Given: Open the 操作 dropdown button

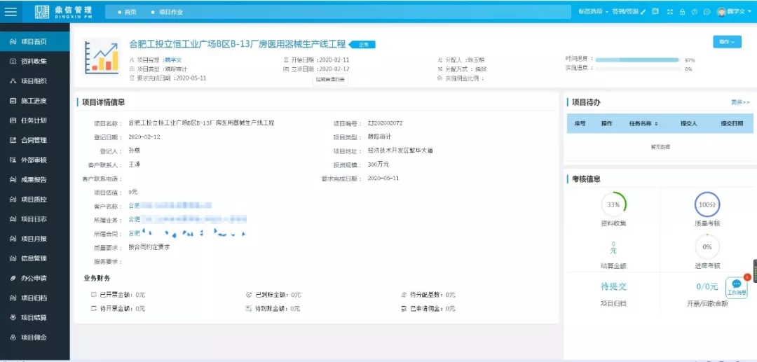Looking at the screenshot, I should (x=727, y=42).
